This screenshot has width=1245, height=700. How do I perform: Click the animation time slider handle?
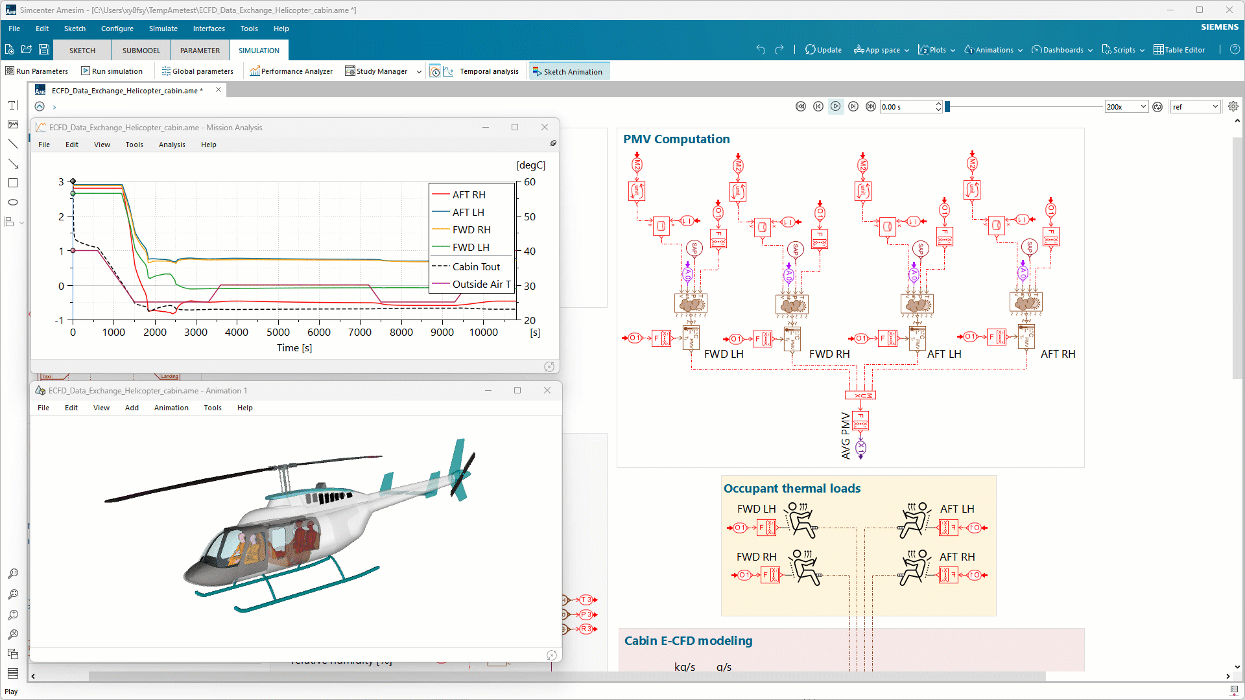coord(947,106)
